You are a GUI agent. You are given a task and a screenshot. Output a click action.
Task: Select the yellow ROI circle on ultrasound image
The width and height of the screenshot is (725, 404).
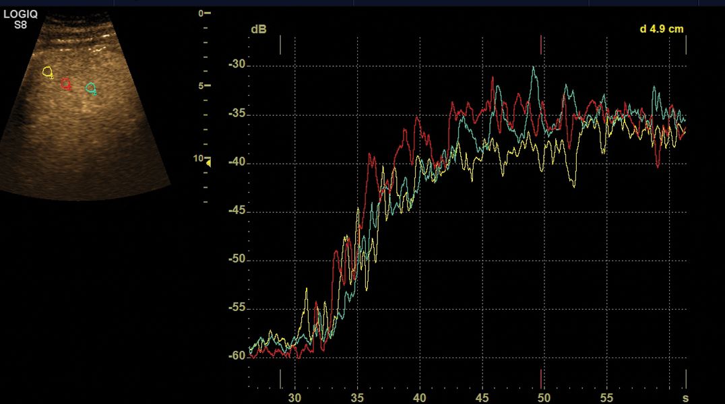point(47,71)
